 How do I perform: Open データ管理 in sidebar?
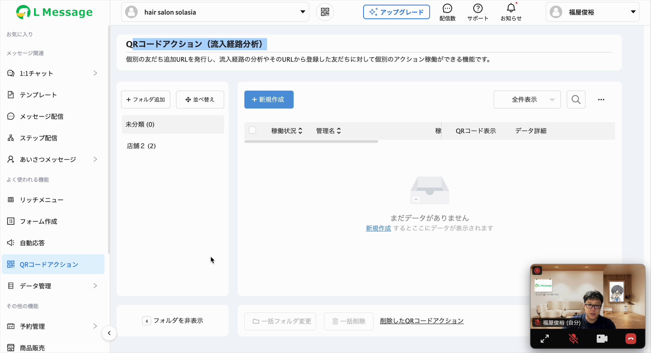[x=53, y=286]
